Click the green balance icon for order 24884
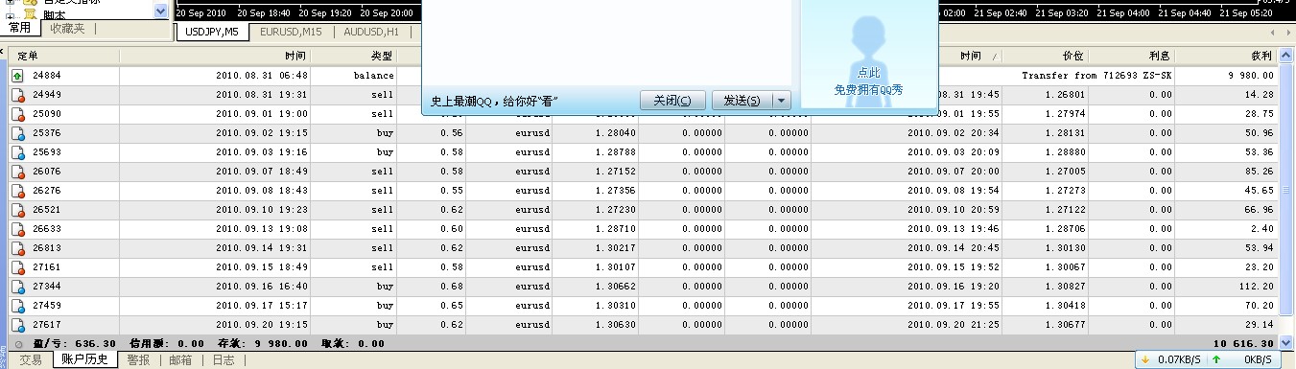The width and height of the screenshot is (1296, 369). coord(17,76)
